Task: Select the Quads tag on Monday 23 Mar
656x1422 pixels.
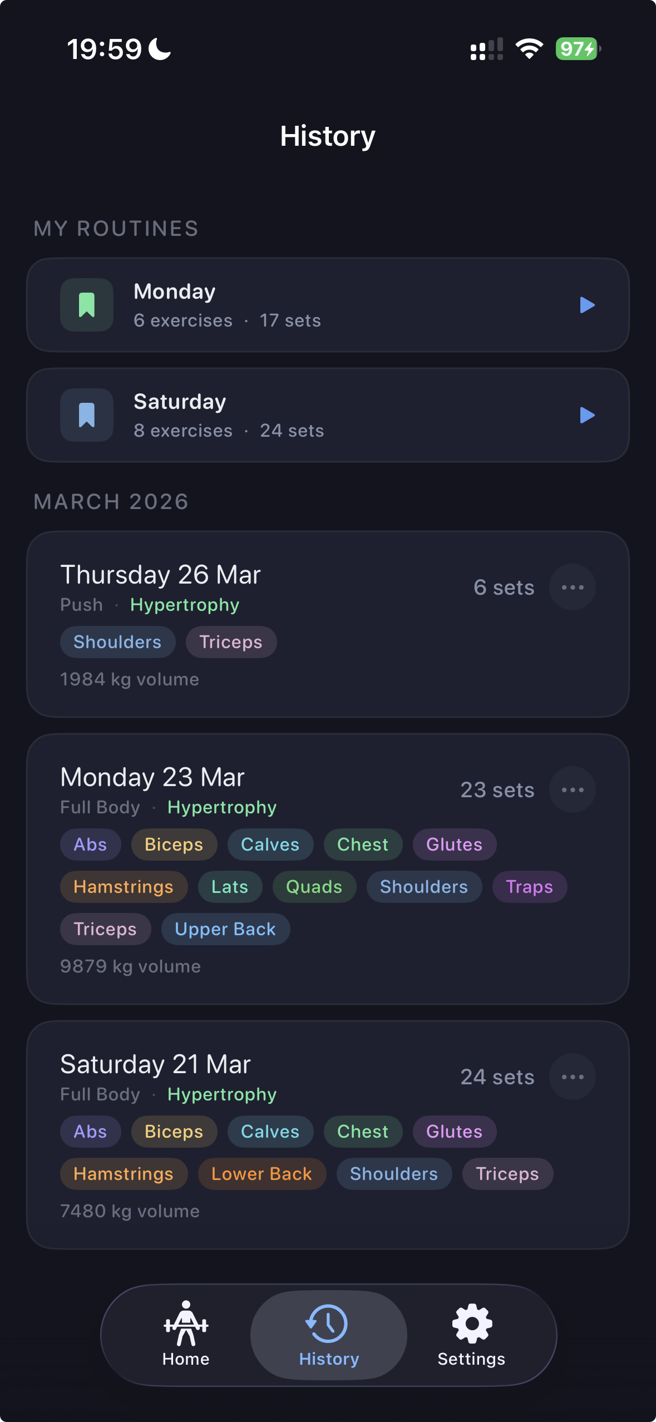Action: [x=314, y=887]
